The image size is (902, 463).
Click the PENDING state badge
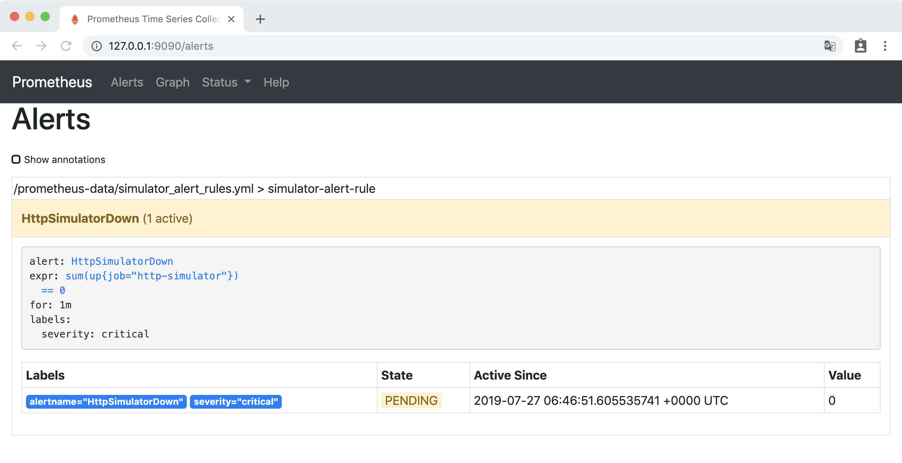411,401
